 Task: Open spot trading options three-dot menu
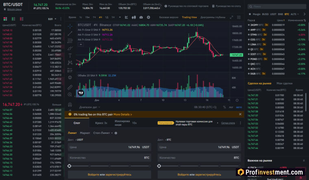click(240, 123)
